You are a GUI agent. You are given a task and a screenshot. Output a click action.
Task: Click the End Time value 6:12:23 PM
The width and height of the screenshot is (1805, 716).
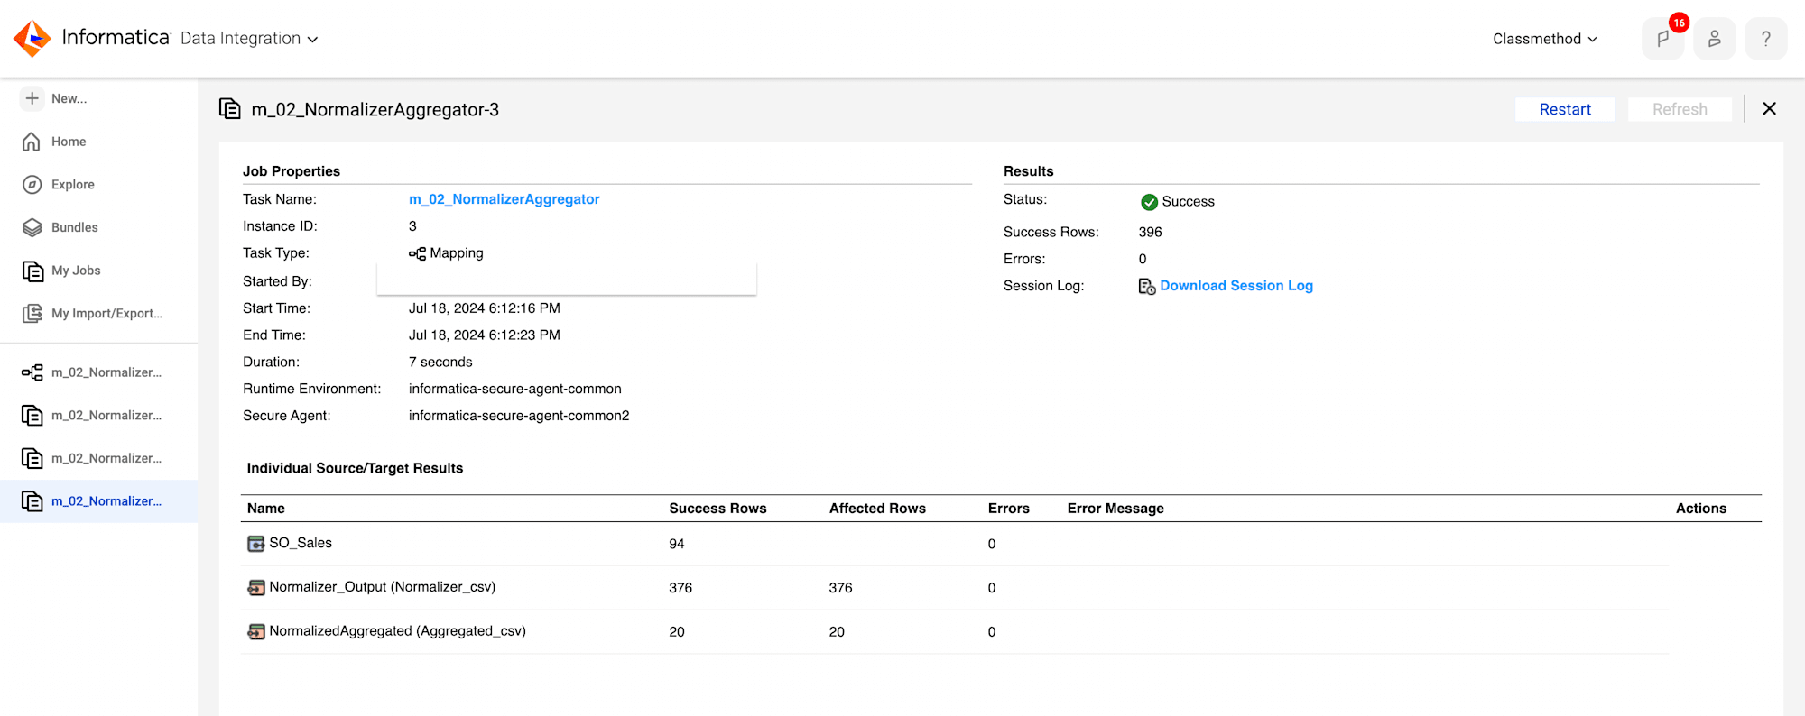(485, 335)
